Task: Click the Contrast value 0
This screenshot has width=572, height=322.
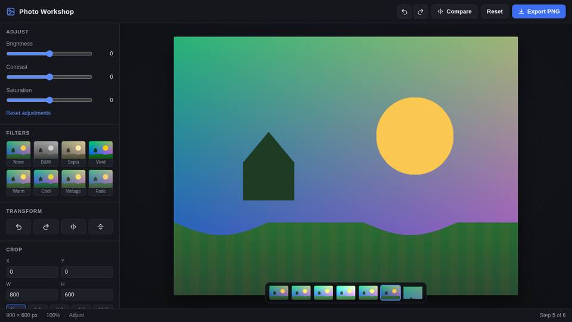Action: 111,77
